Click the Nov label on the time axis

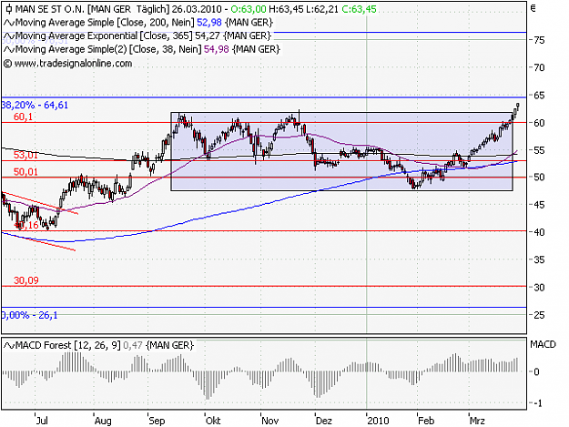point(270,421)
